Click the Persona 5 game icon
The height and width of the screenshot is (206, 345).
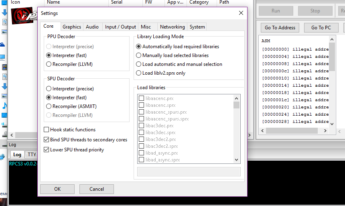[22, 16]
